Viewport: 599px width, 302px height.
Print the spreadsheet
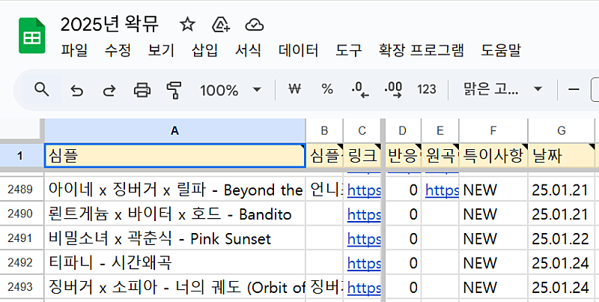coord(142,90)
